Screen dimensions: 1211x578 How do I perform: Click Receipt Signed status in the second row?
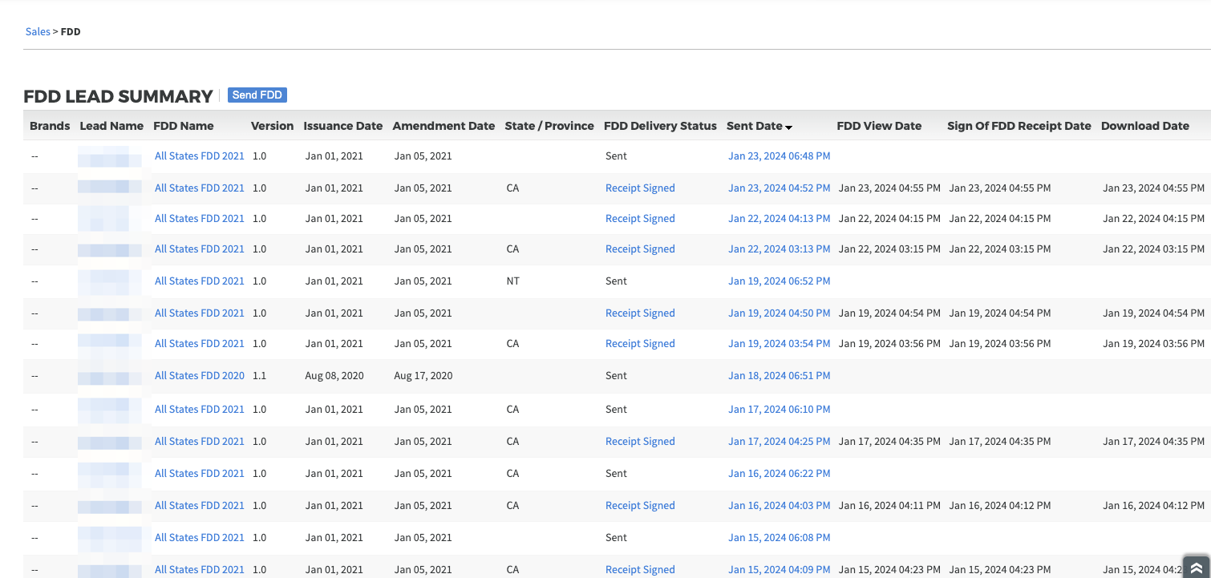click(x=640, y=188)
